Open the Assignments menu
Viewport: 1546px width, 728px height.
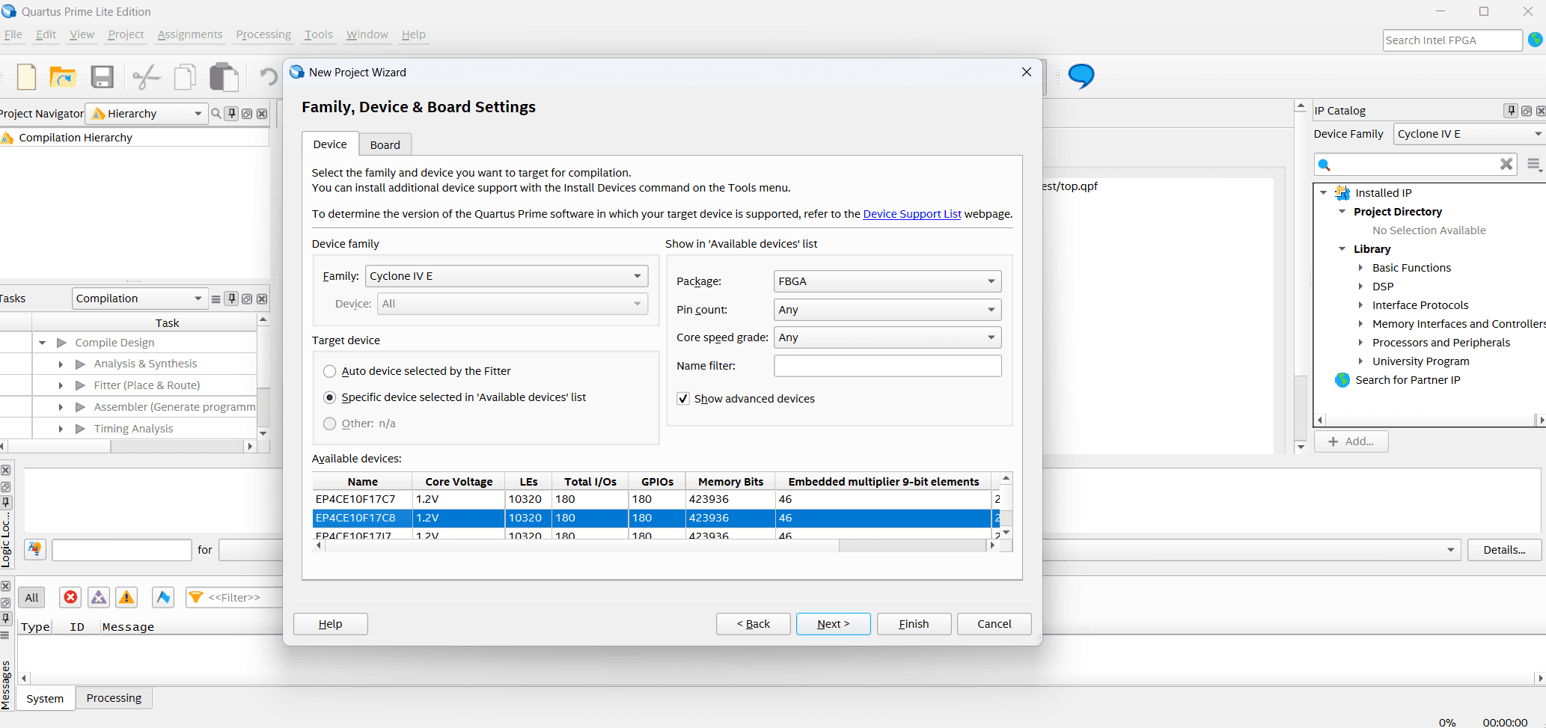(190, 34)
